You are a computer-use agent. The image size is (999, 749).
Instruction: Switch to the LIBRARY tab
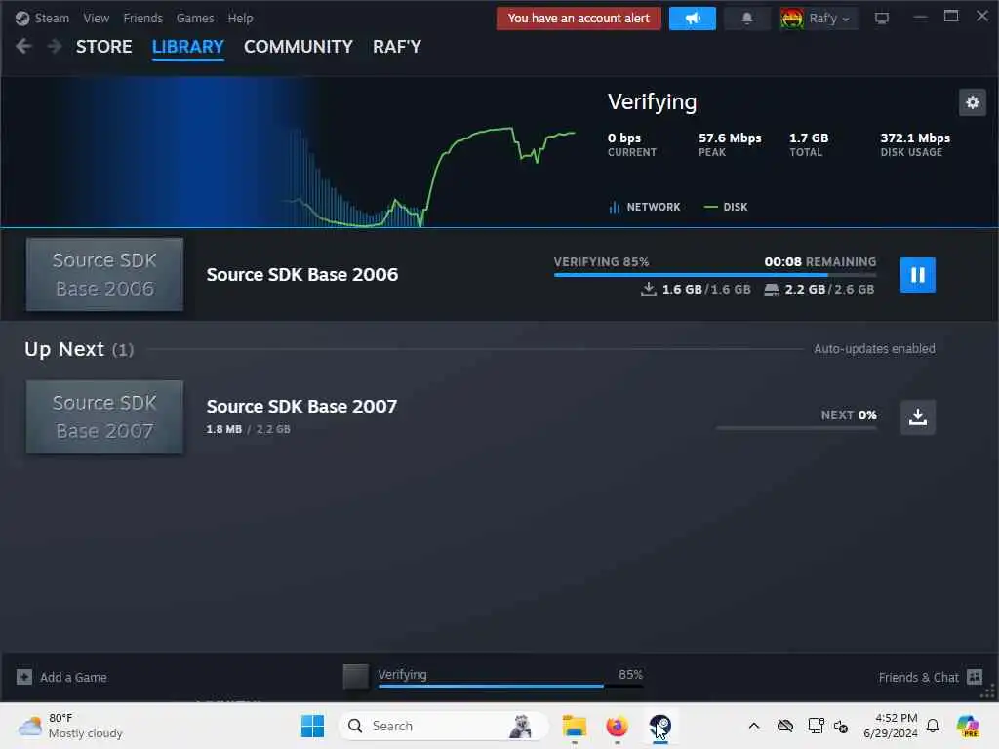pos(188,47)
